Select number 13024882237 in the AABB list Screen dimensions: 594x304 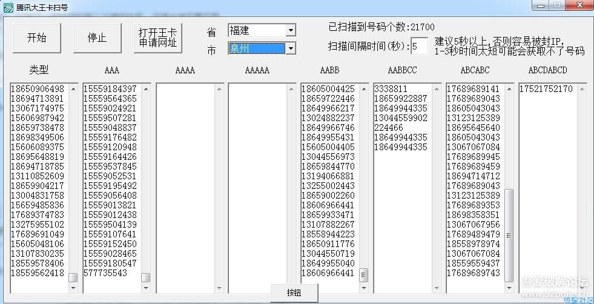pyautogui.click(x=328, y=118)
